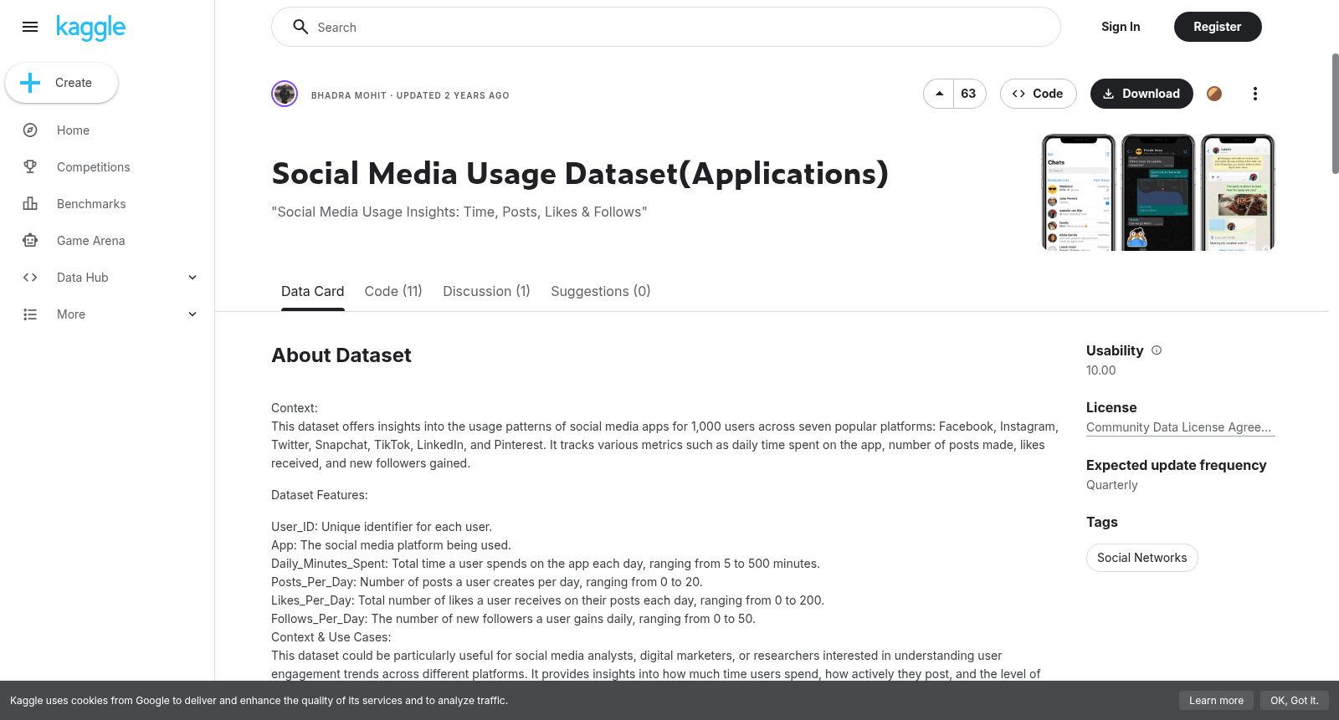Click the "Dataset Features:" line
Viewport: 1339px width, 720px height.
[320, 495]
